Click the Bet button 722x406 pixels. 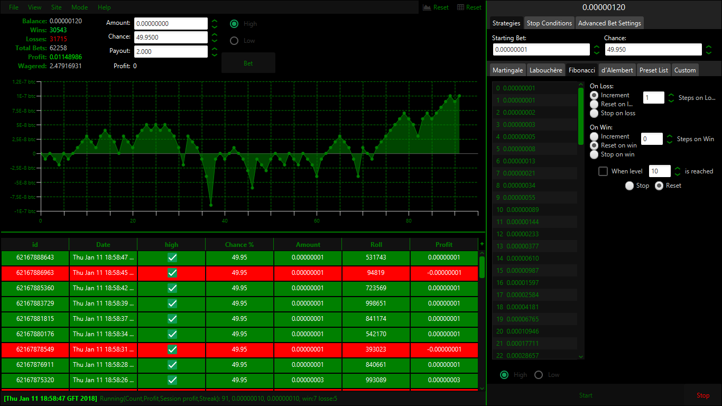248,63
